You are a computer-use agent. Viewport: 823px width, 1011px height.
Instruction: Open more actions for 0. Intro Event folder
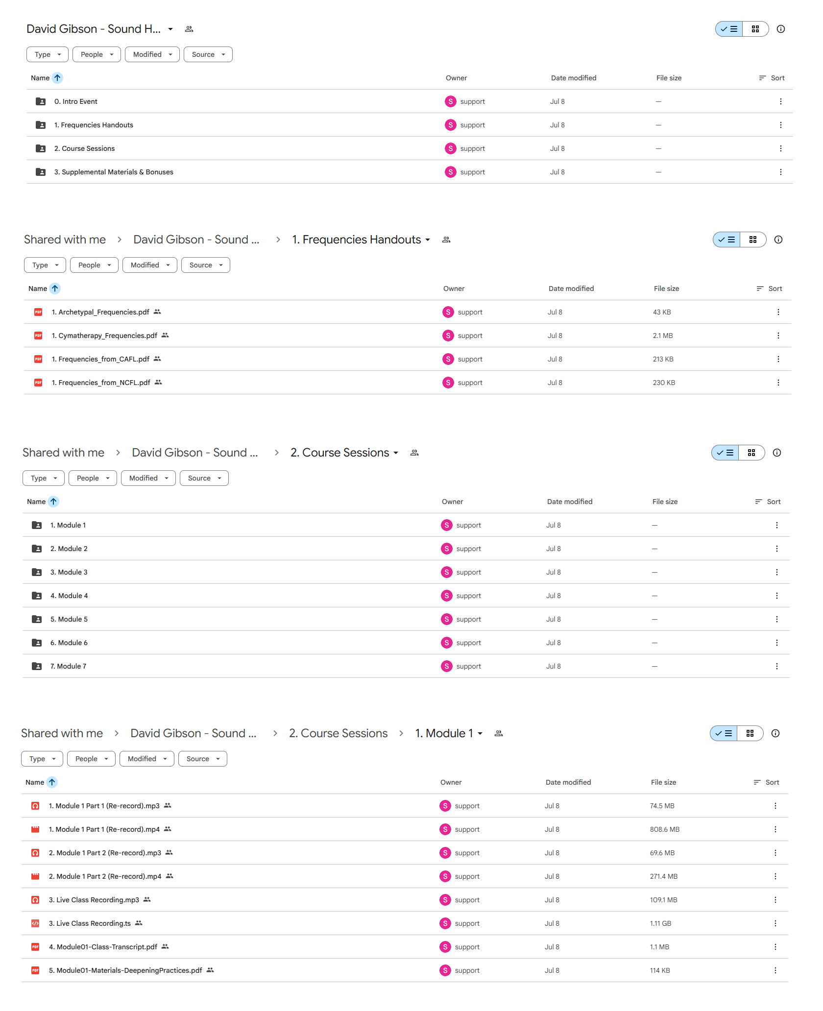coord(780,101)
